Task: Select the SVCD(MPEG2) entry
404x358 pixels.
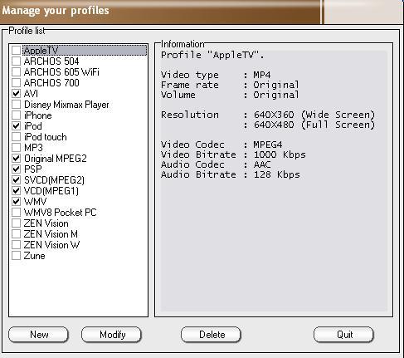Action: 54,180
